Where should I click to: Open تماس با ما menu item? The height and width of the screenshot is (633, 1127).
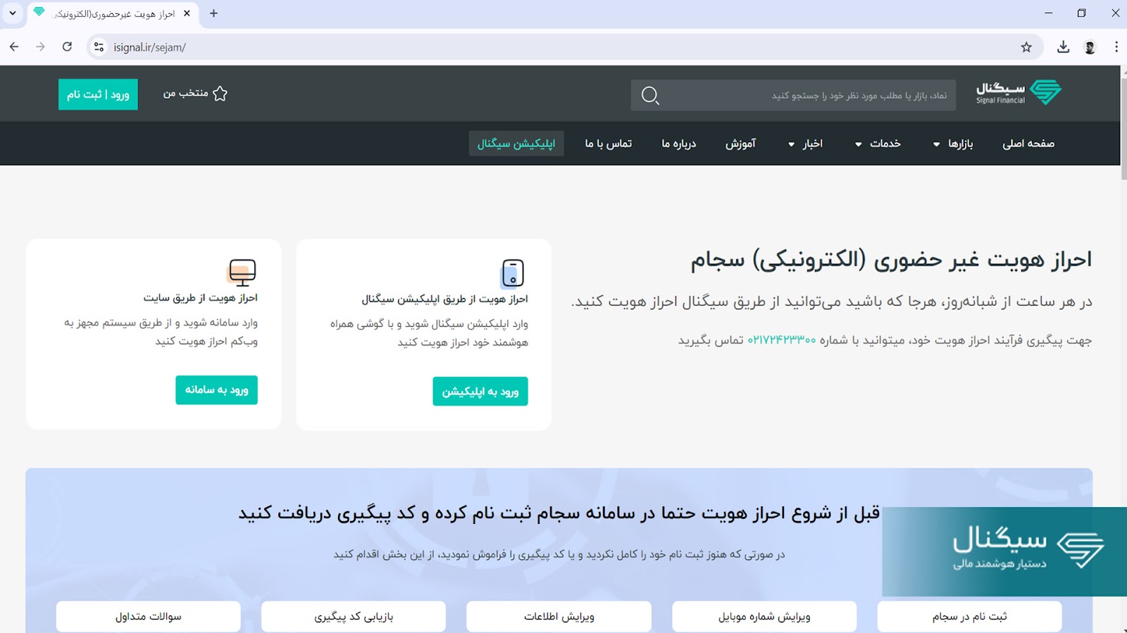[x=609, y=143]
